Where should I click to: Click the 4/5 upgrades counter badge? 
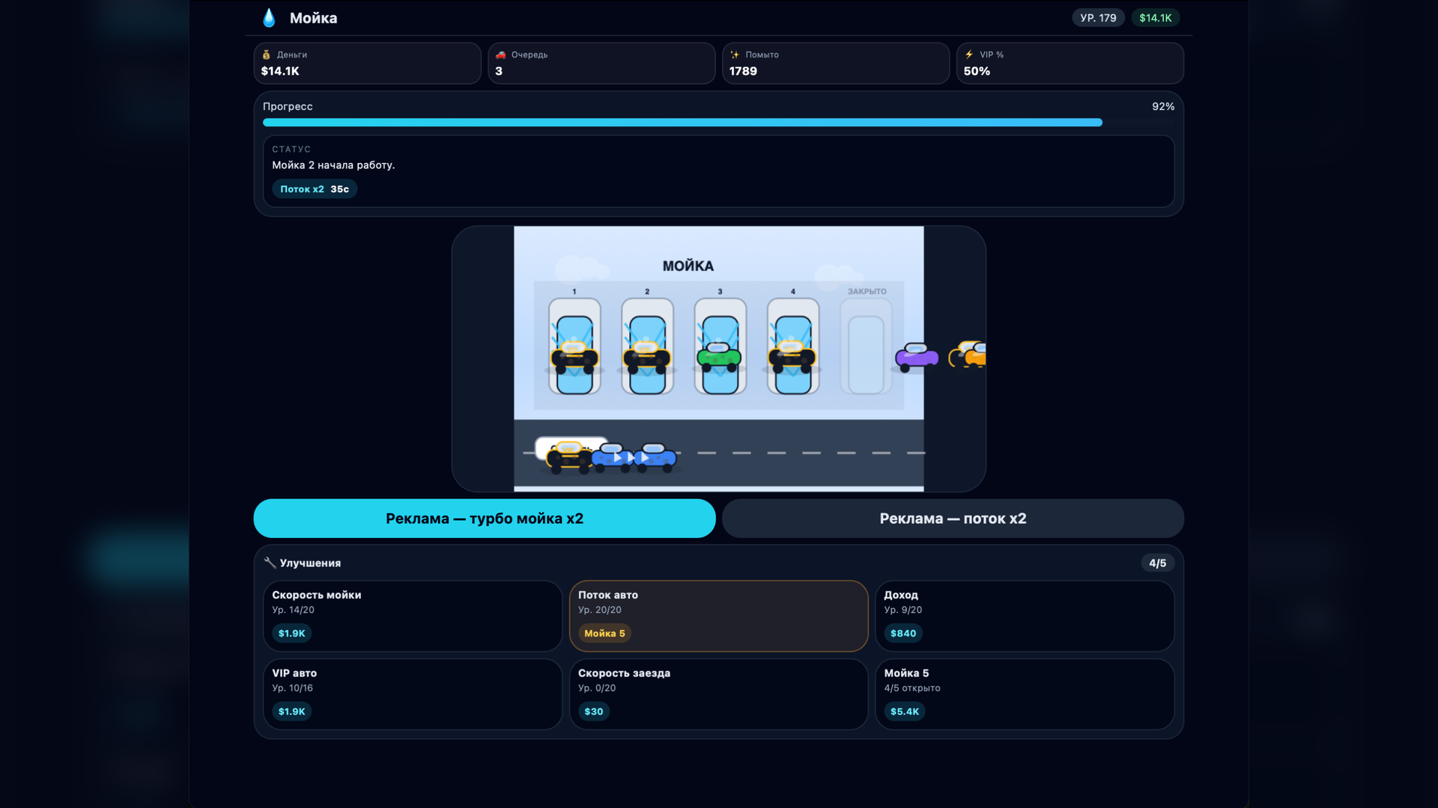coord(1158,563)
